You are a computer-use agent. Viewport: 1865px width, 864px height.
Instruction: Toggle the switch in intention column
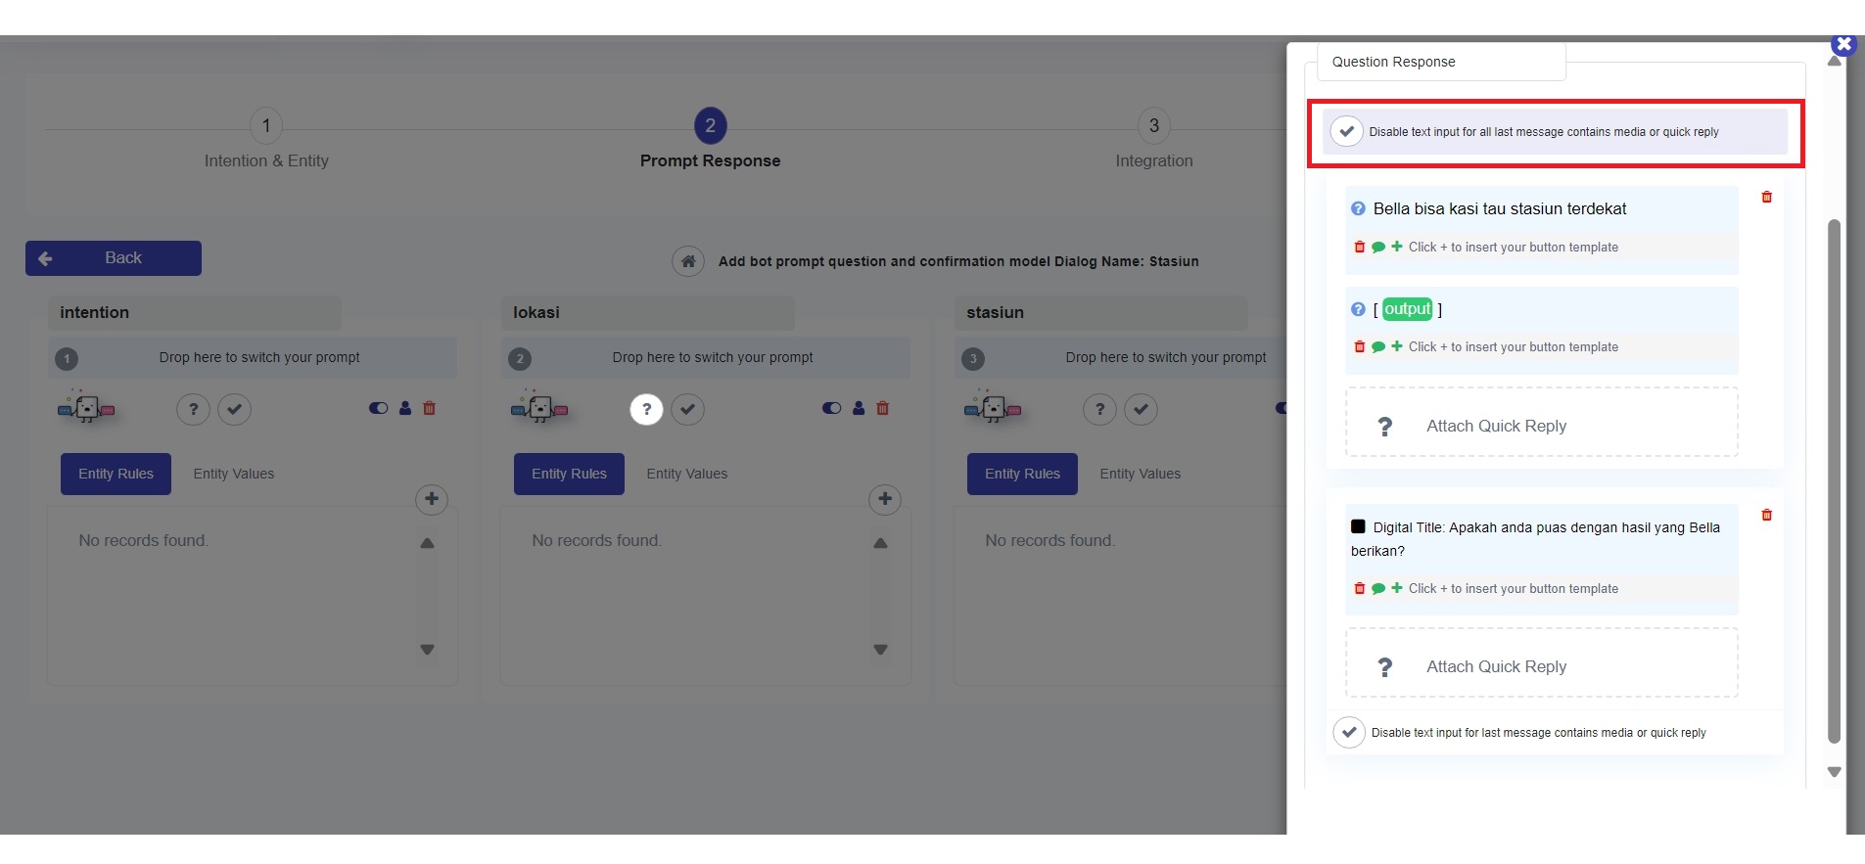[378, 408]
